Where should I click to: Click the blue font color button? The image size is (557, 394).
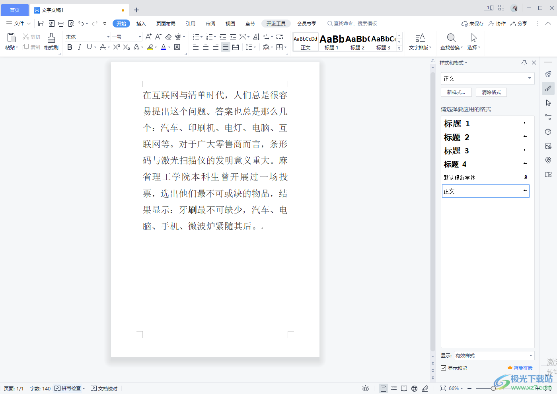point(164,47)
